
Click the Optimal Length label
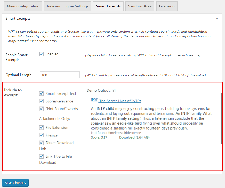pos(19,75)
